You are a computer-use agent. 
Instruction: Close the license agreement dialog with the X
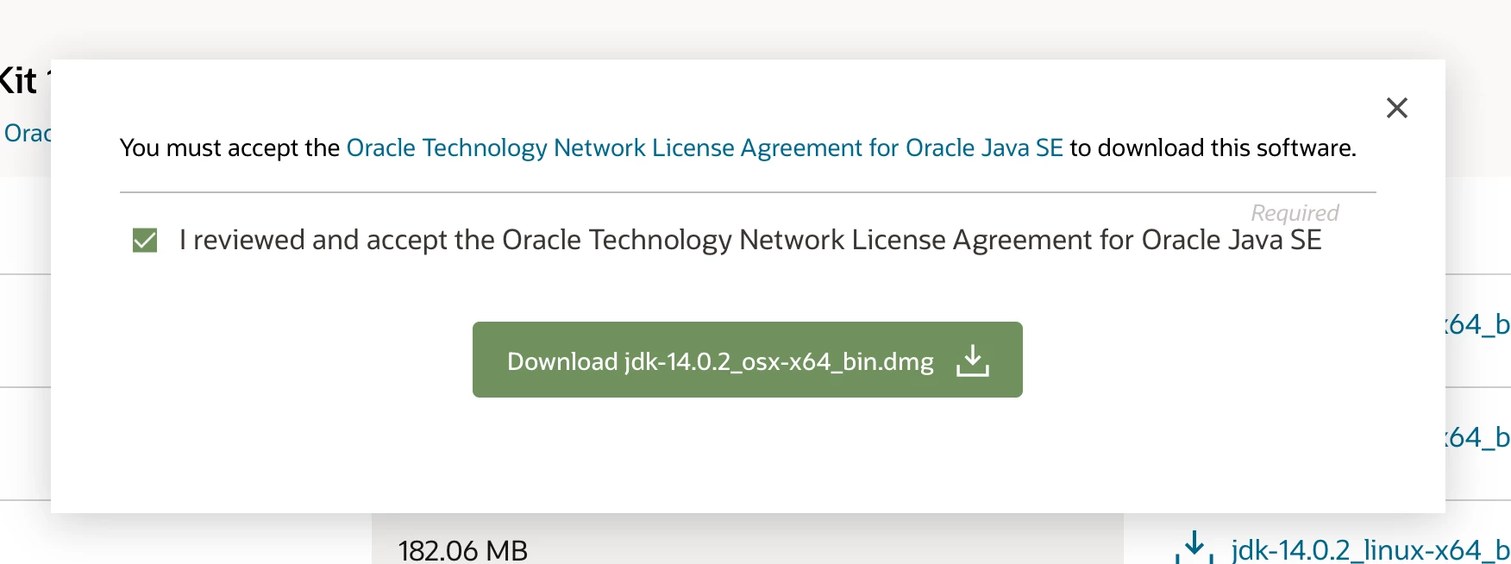[x=1396, y=108]
